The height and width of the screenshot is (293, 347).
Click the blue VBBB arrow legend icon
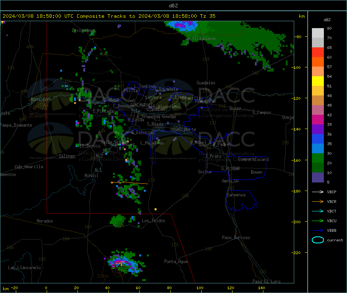[318, 231]
